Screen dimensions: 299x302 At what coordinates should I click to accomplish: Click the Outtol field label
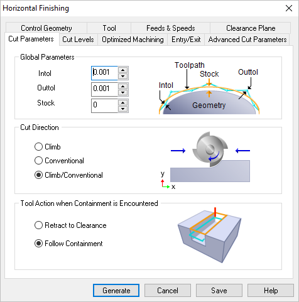click(46, 88)
